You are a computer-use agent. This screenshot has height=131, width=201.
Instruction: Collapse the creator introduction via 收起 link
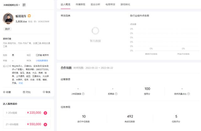coord(21,83)
